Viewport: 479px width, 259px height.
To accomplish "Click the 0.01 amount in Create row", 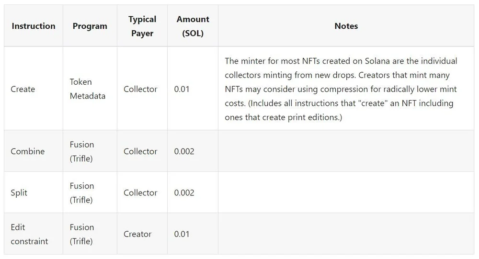I will (x=182, y=89).
